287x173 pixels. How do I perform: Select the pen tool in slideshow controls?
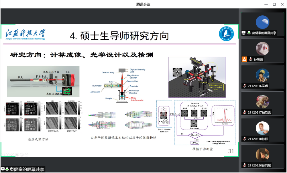pyautogui.click(x=12, y=155)
